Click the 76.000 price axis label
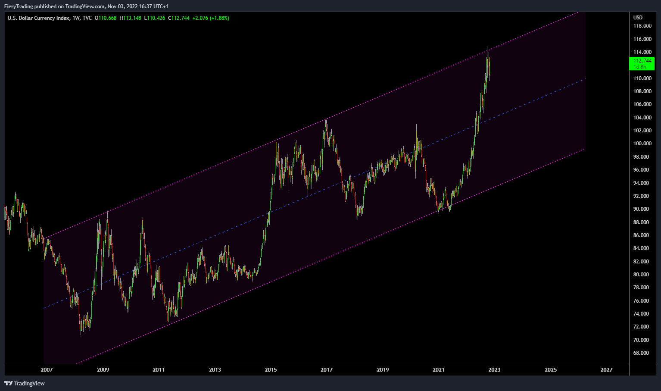Screen dimensions: 661x391 click(642, 301)
